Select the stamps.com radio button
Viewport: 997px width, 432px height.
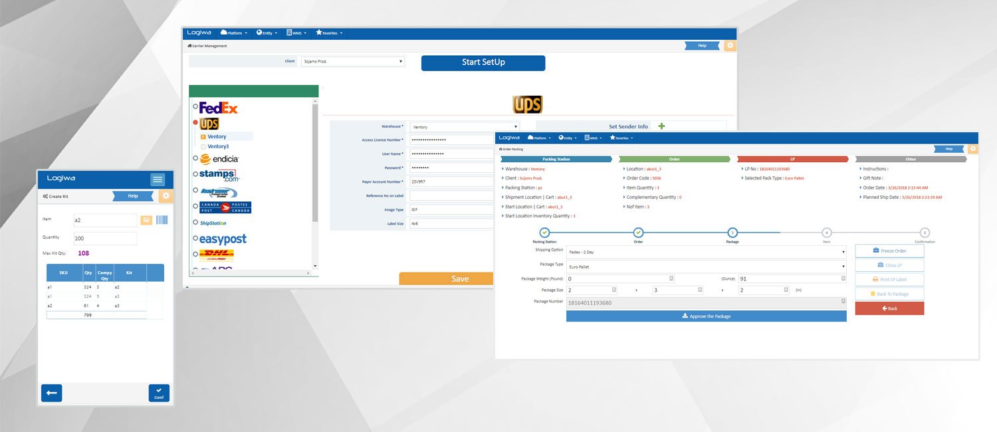tap(195, 175)
